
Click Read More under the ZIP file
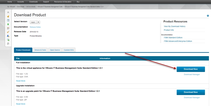pyautogui.click(x=21, y=104)
